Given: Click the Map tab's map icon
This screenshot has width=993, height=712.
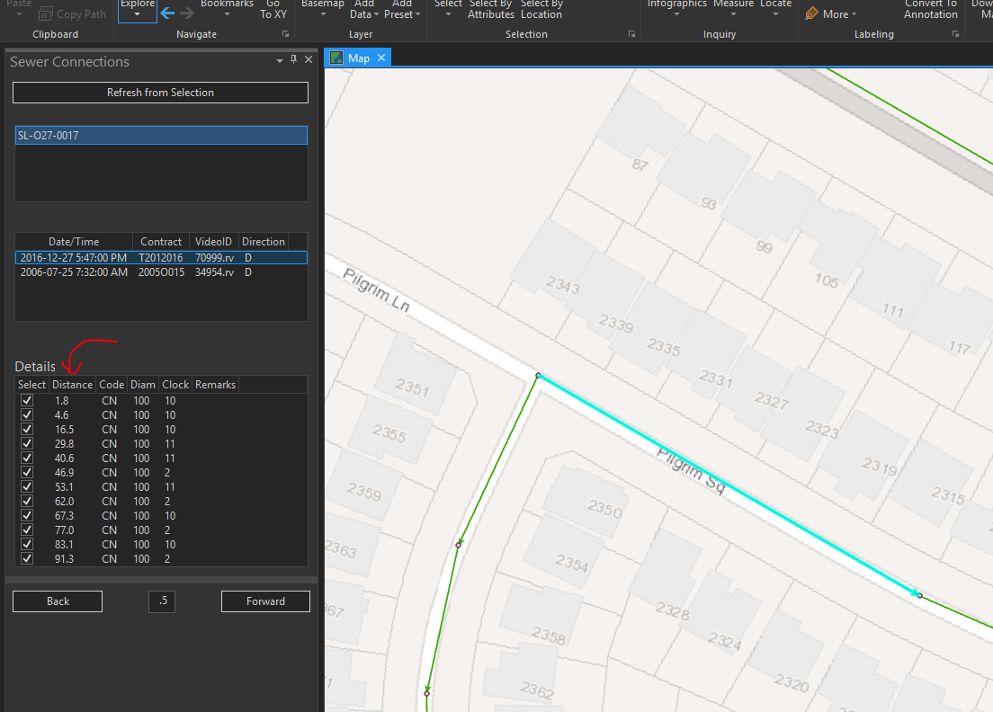Looking at the screenshot, I should (337, 58).
